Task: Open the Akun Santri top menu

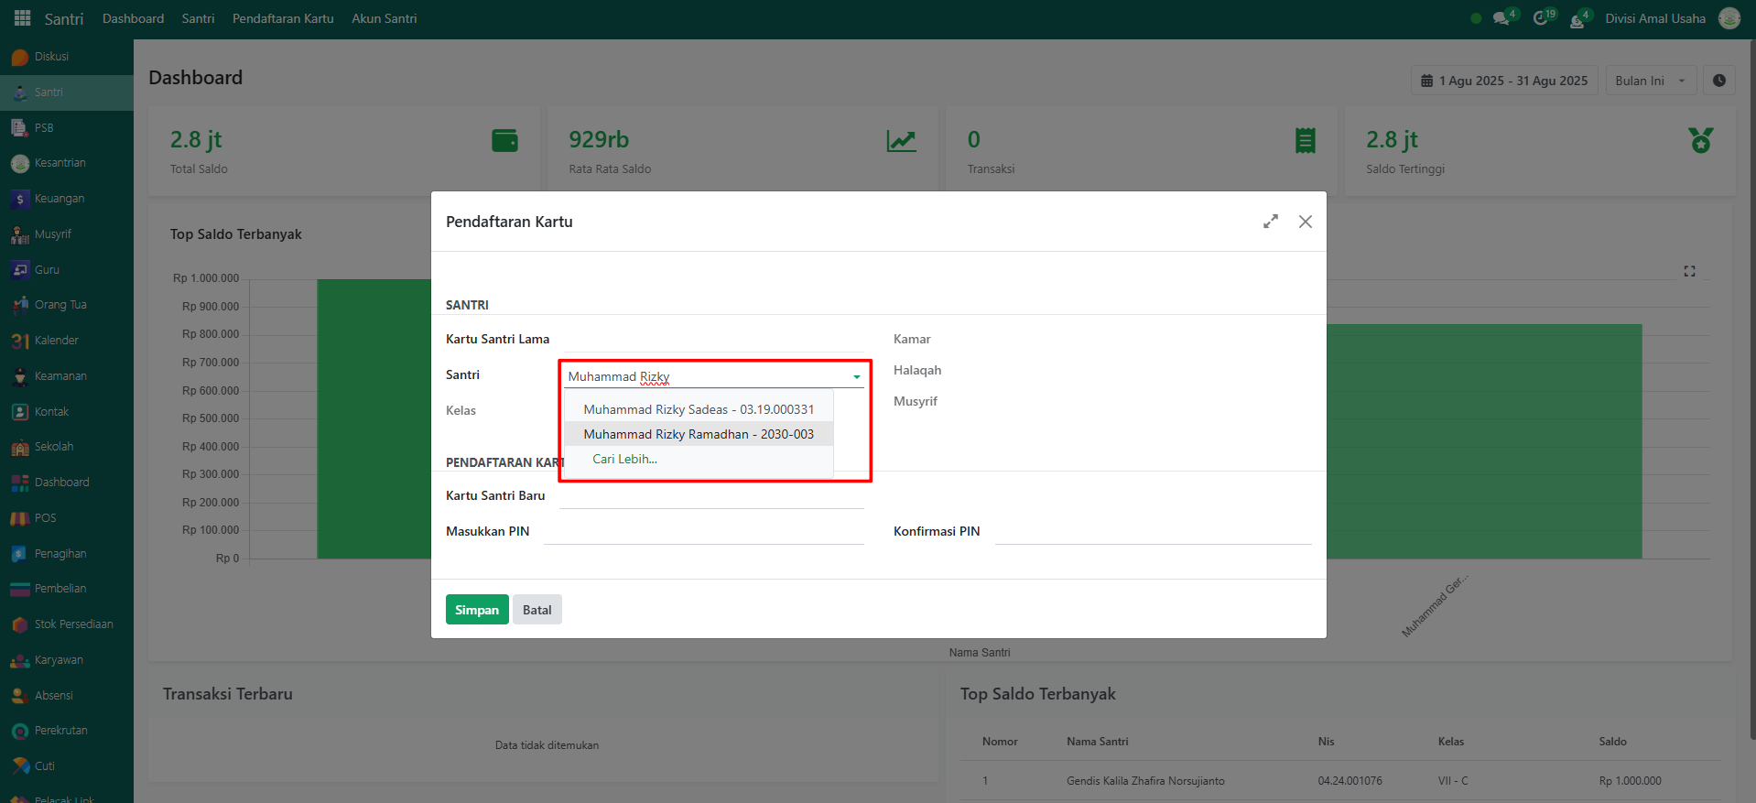Action: (384, 18)
